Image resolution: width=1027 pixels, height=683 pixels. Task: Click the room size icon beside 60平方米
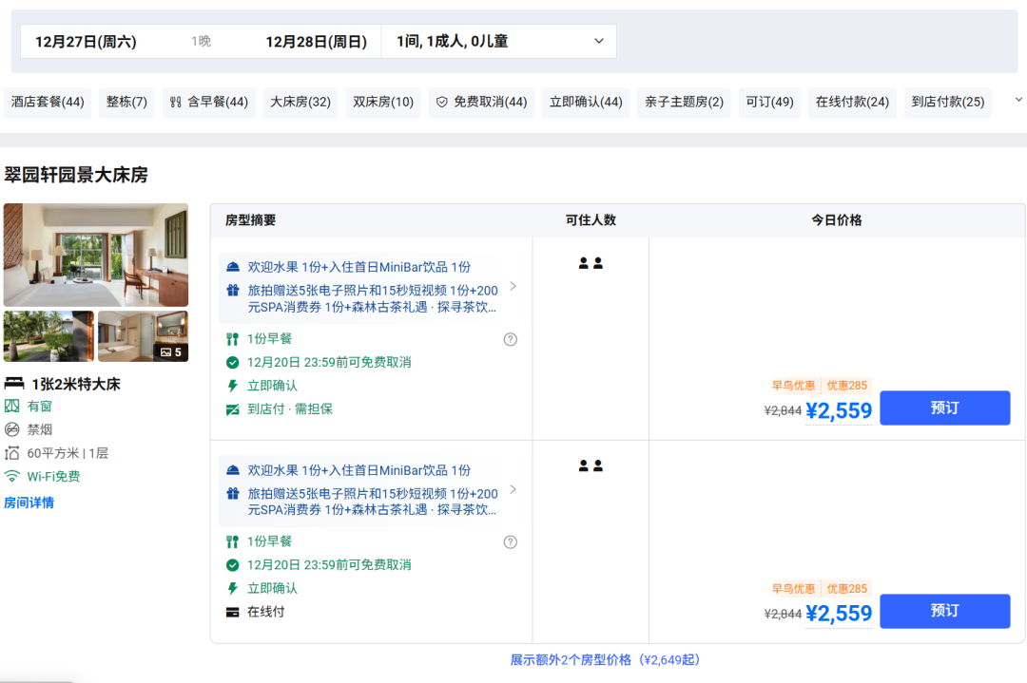11,453
